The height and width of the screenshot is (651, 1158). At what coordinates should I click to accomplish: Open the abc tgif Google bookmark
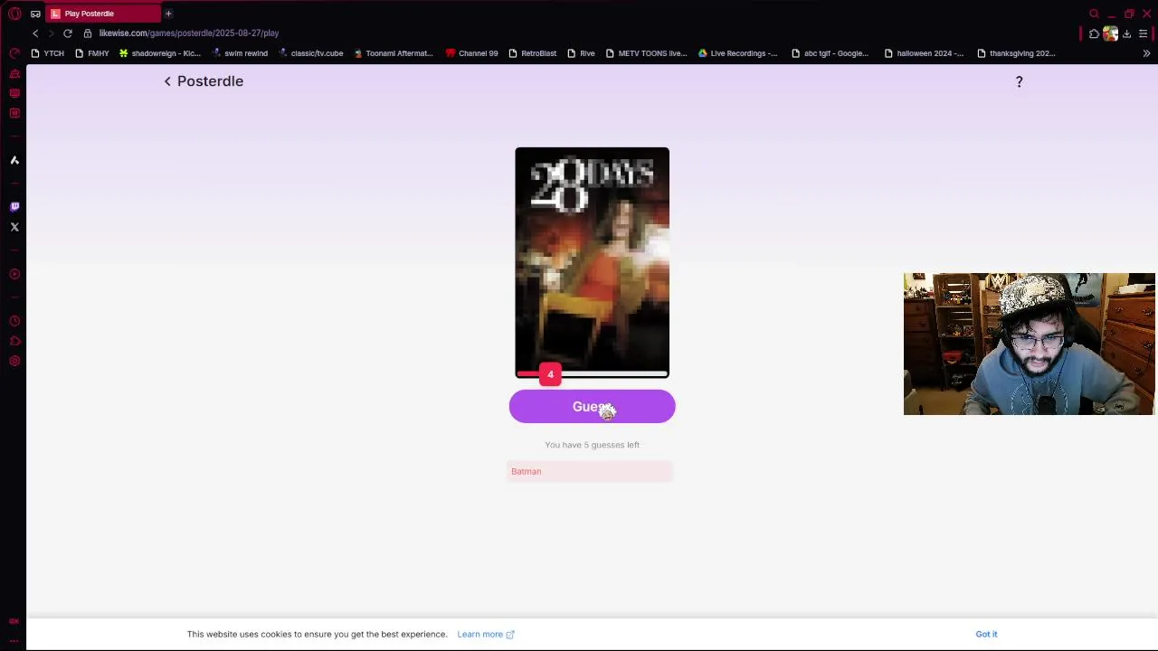(x=830, y=53)
